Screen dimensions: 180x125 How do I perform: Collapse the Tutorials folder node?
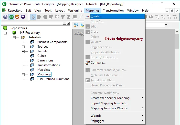(14, 38)
